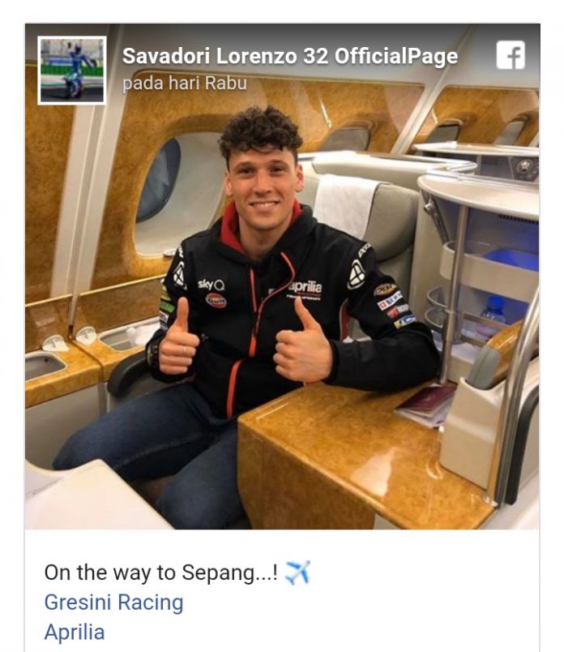Click the blue-lit shelf compartment
Viewport: 564px width, 652px height.
pyautogui.click(x=511, y=260)
